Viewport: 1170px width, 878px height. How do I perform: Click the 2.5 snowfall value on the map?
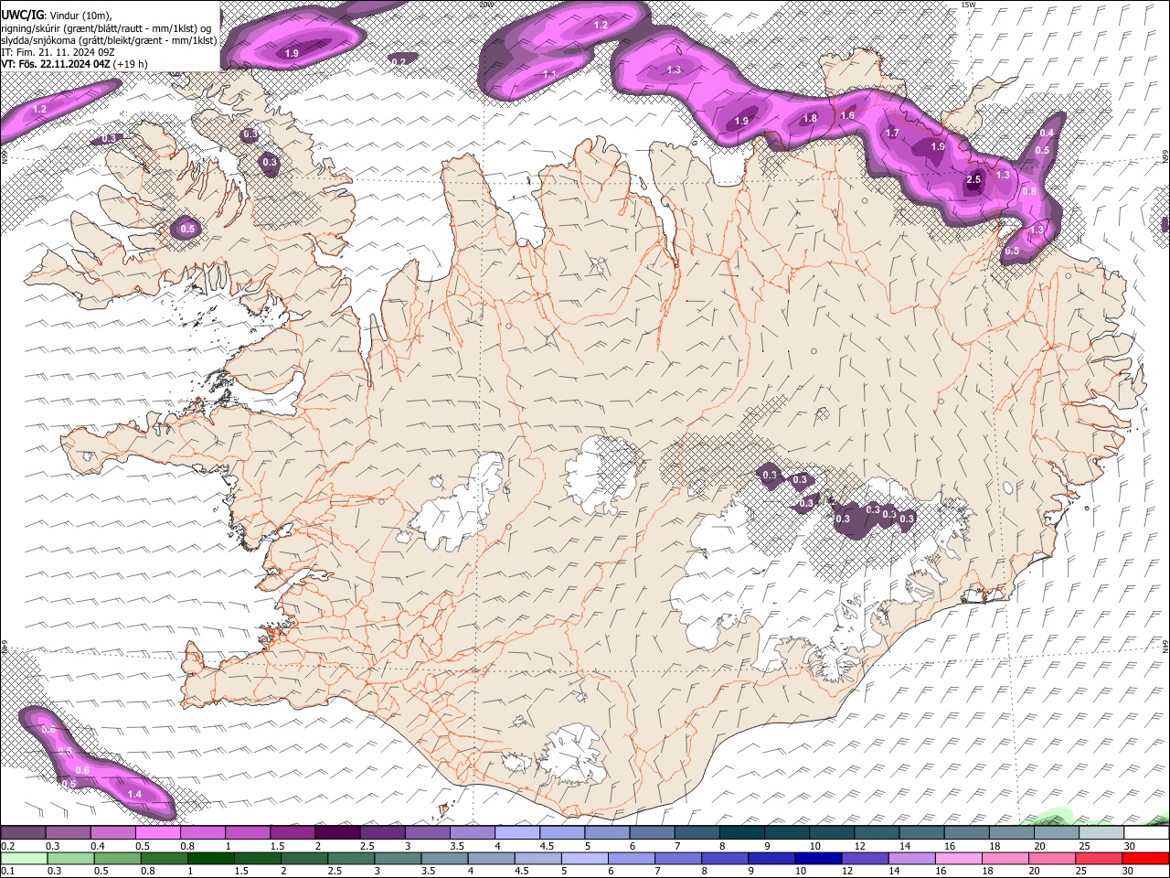click(973, 180)
